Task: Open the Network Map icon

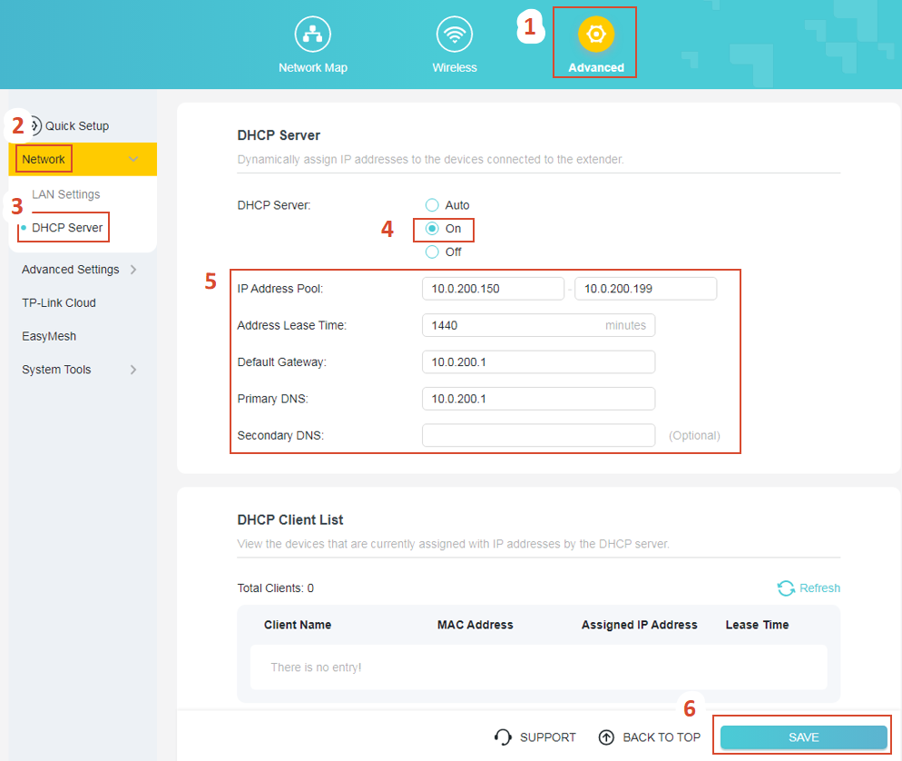Action: coord(312,34)
